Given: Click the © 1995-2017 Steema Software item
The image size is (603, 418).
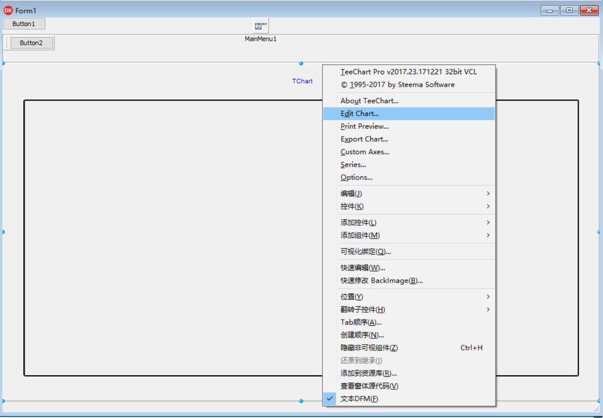Looking at the screenshot, I should point(409,84).
